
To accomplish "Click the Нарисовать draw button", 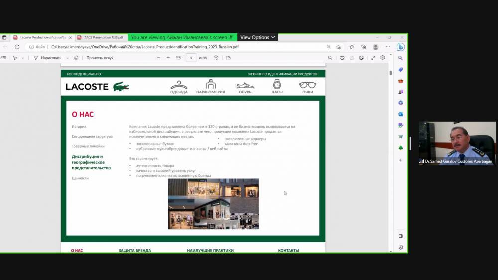I will (48, 58).
